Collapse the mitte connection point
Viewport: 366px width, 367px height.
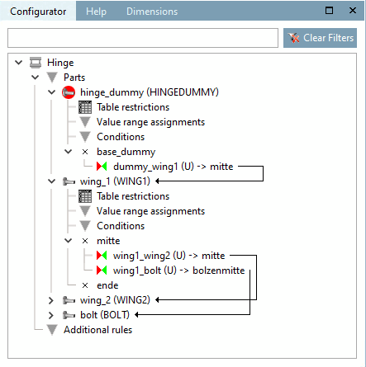pyautogui.click(x=69, y=241)
